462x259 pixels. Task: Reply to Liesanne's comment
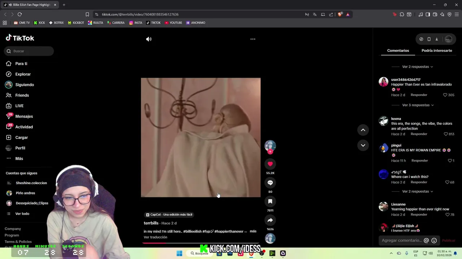click(x=419, y=215)
